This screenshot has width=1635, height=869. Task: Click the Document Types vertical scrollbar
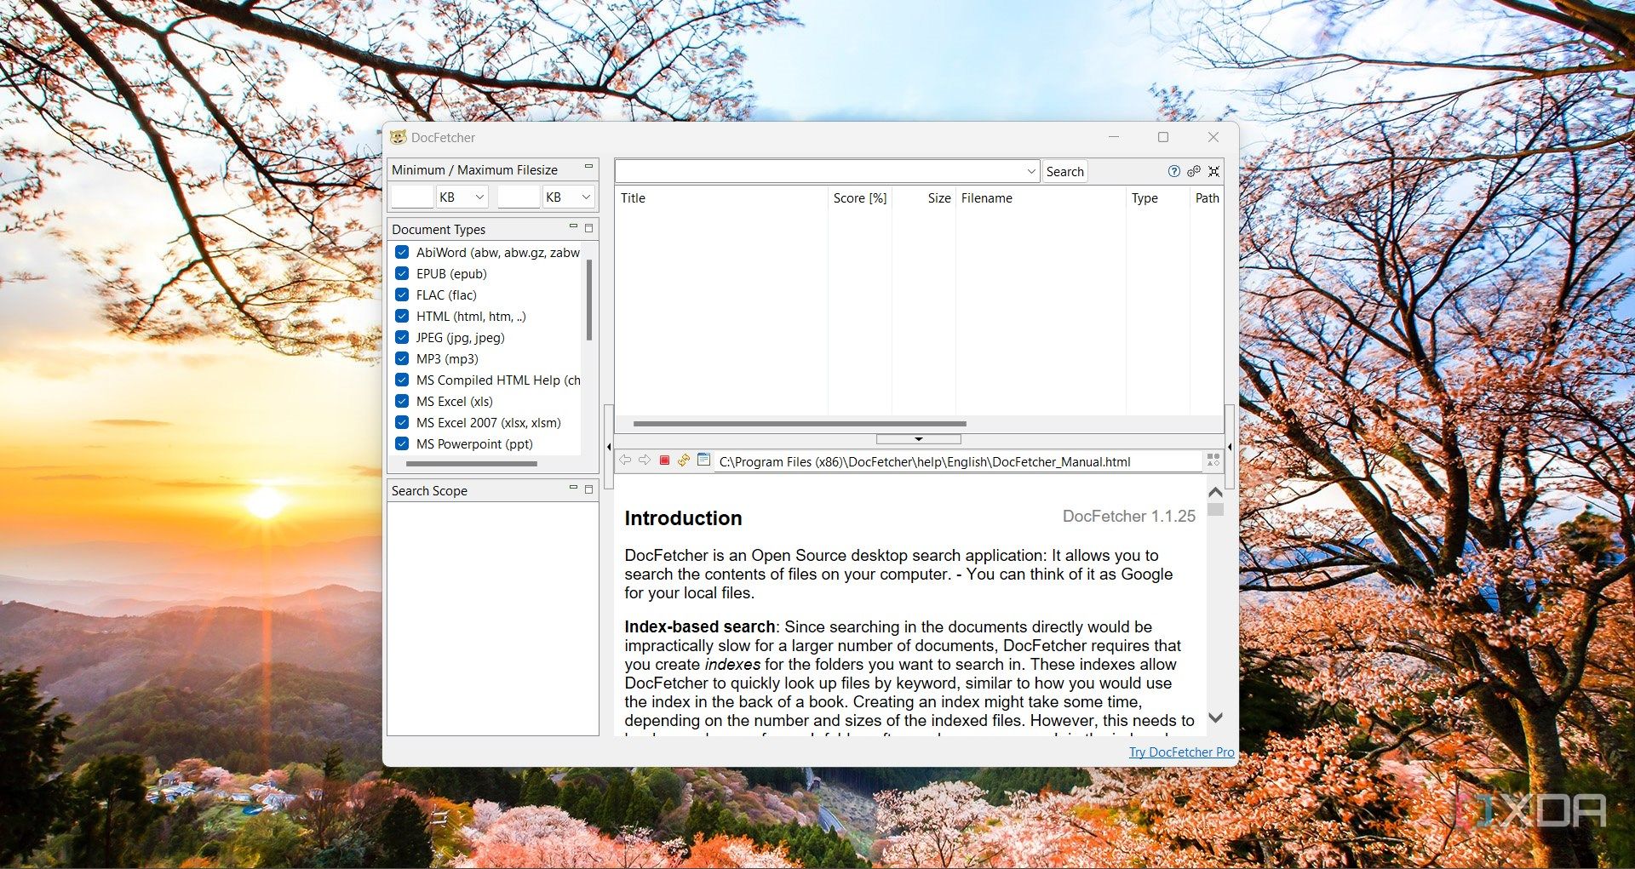(588, 300)
